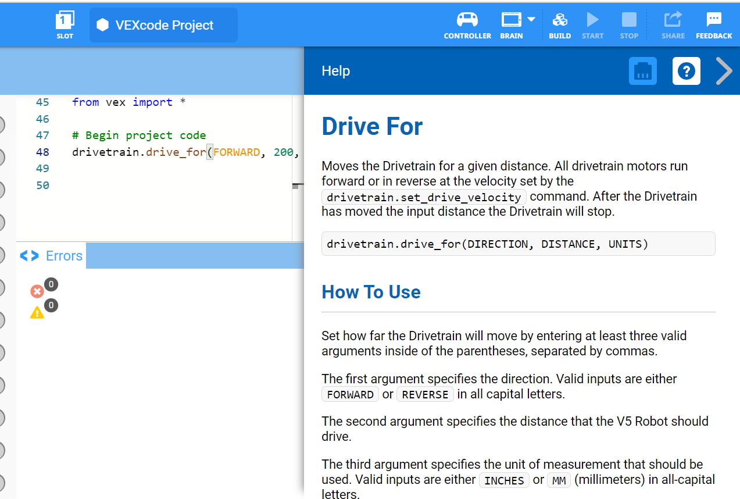Click the yellow warning count icon
The image size is (740, 499).
point(37,312)
